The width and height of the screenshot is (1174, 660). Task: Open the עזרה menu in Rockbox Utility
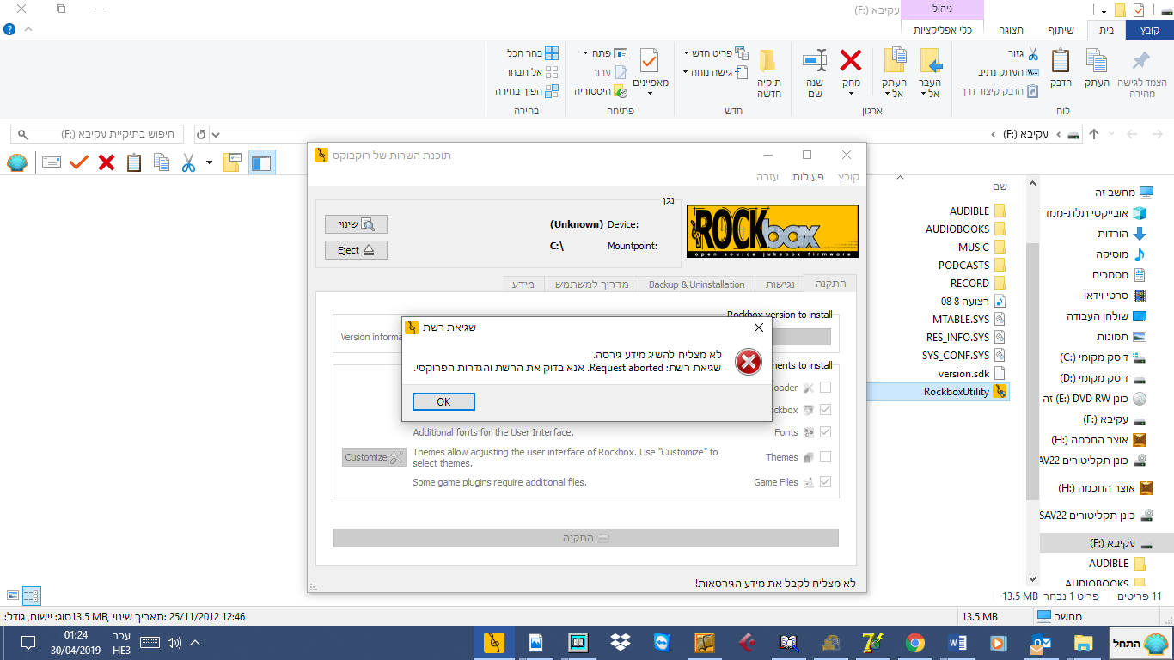[767, 176]
